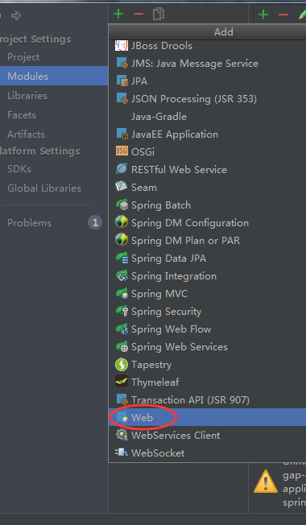The width and height of the screenshot is (306, 525).
Task: Open Global Libraries in the sidebar
Action: click(44, 188)
